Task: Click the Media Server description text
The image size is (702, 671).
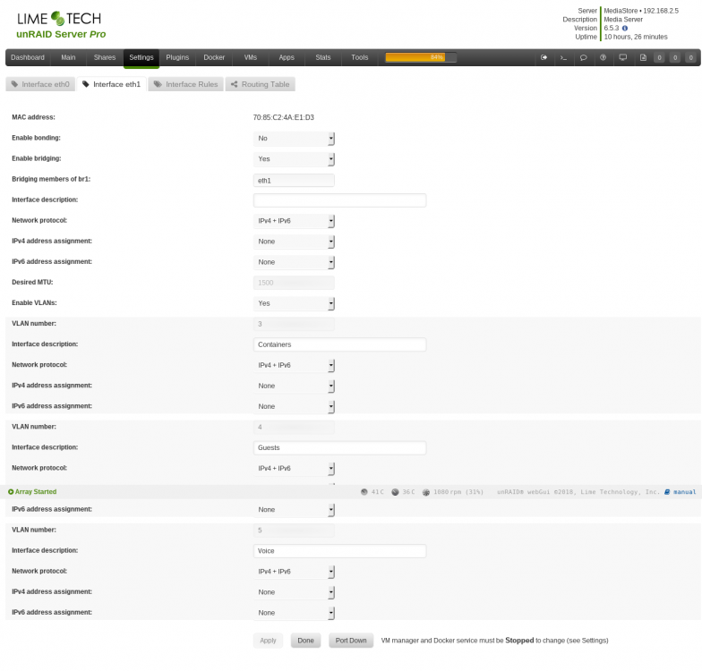Action: pyautogui.click(x=623, y=20)
